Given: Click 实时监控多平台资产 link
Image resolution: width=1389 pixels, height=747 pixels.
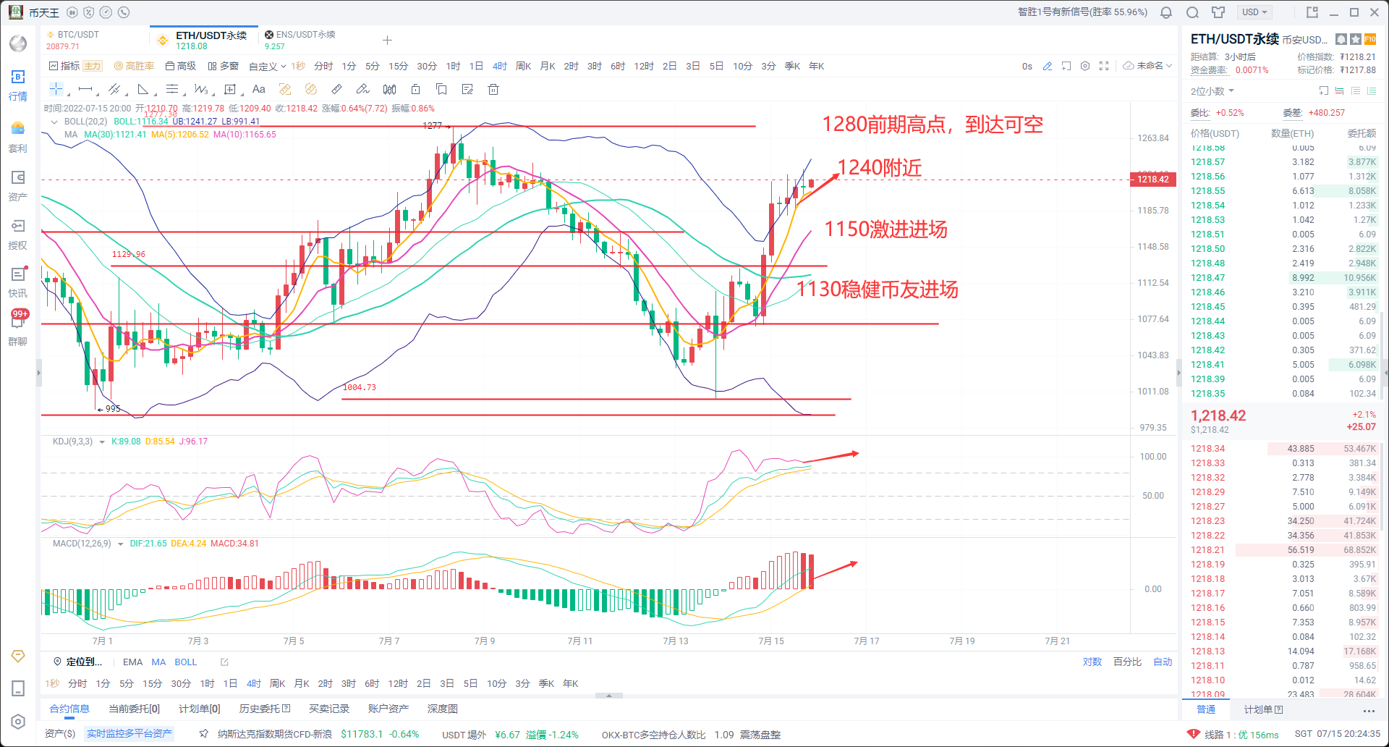Looking at the screenshot, I should click(129, 733).
